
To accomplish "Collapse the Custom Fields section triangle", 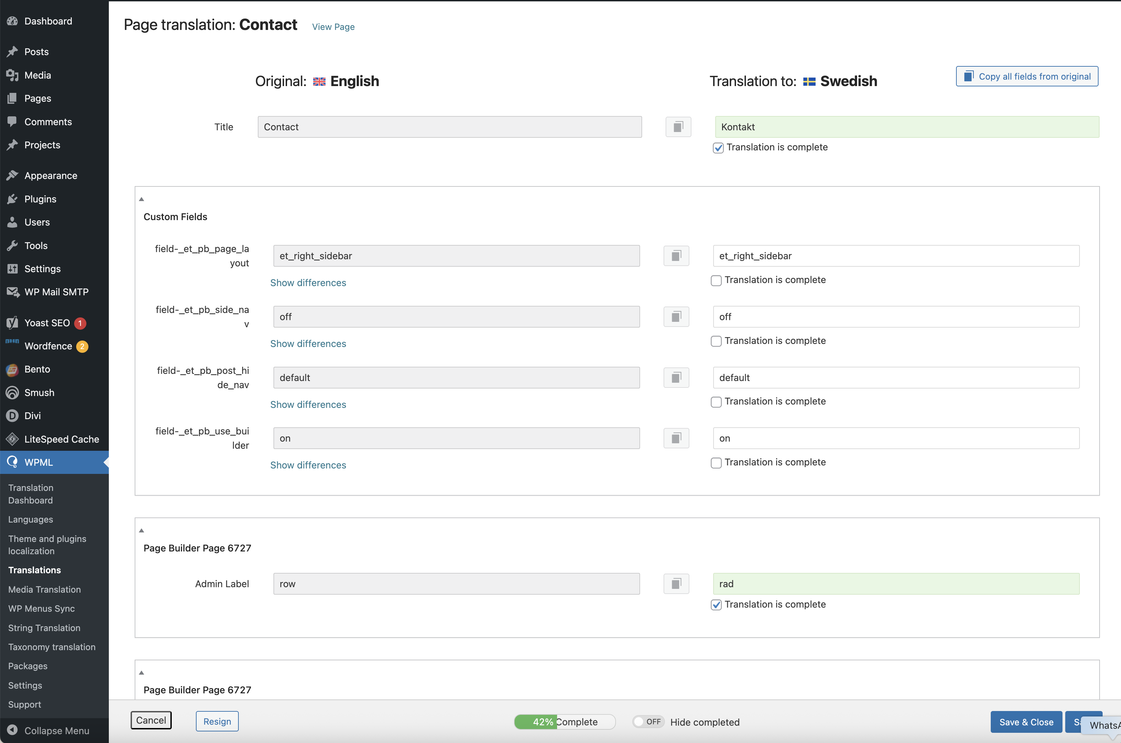I will [x=141, y=199].
